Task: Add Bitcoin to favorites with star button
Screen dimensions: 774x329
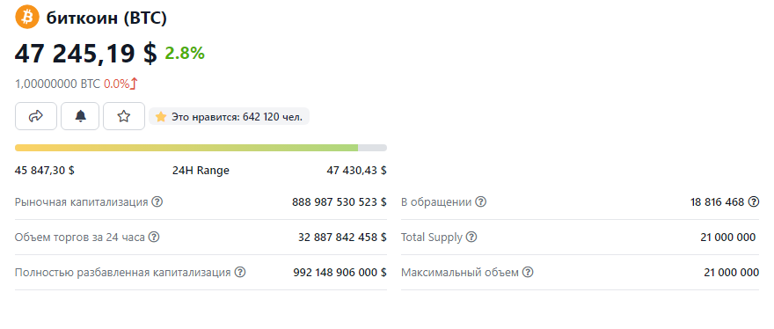Action: [x=124, y=117]
